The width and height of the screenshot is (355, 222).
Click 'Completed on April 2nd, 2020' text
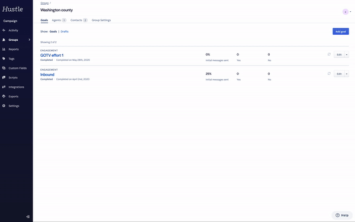tap(73, 79)
